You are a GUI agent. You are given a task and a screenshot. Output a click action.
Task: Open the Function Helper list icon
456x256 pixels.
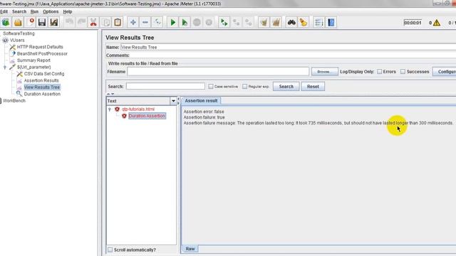[x=318, y=22]
